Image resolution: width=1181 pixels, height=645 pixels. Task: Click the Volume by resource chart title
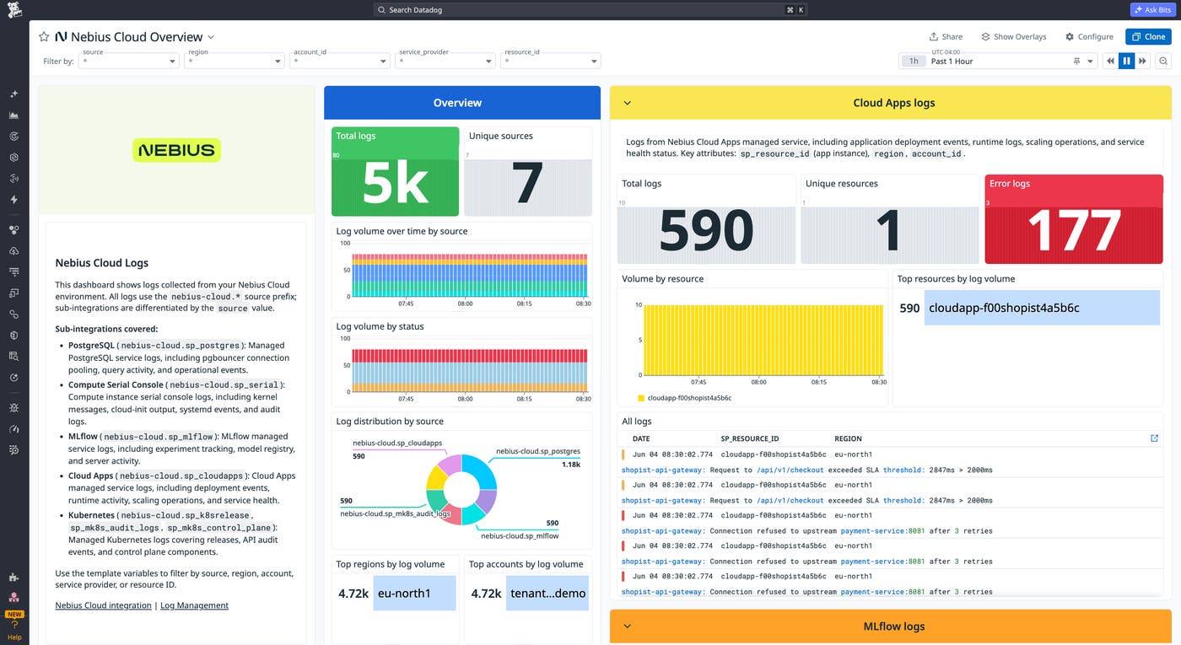(x=662, y=279)
